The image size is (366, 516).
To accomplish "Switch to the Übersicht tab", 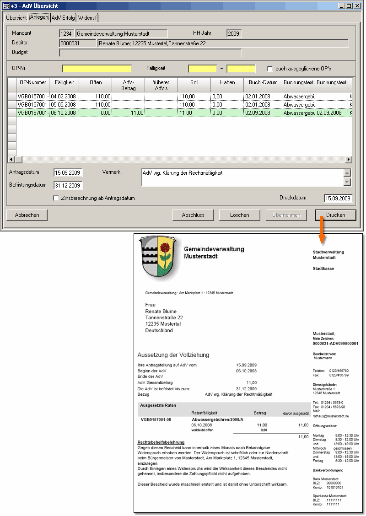I will point(16,18).
